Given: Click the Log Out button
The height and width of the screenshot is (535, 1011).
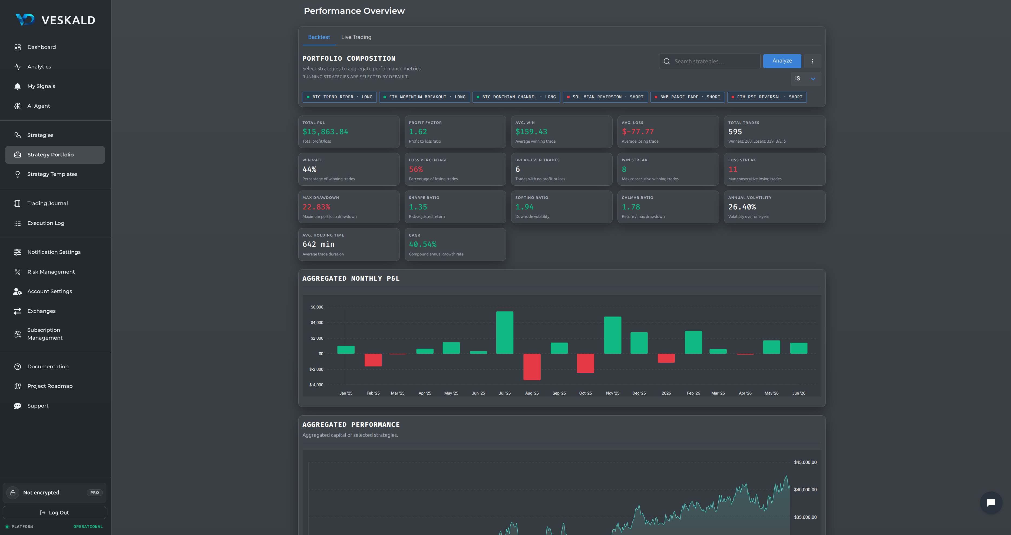Looking at the screenshot, I should tap(55, 513).
